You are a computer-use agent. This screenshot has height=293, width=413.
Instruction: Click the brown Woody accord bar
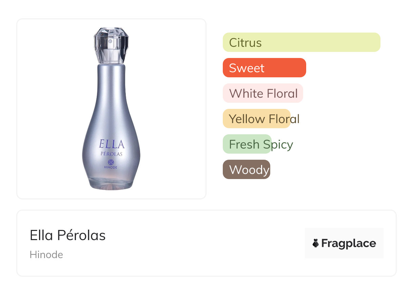pos(246,170)
